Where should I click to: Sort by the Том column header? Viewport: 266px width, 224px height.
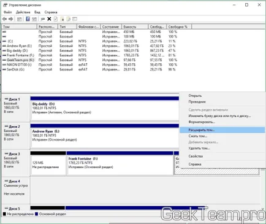(19, 27)
